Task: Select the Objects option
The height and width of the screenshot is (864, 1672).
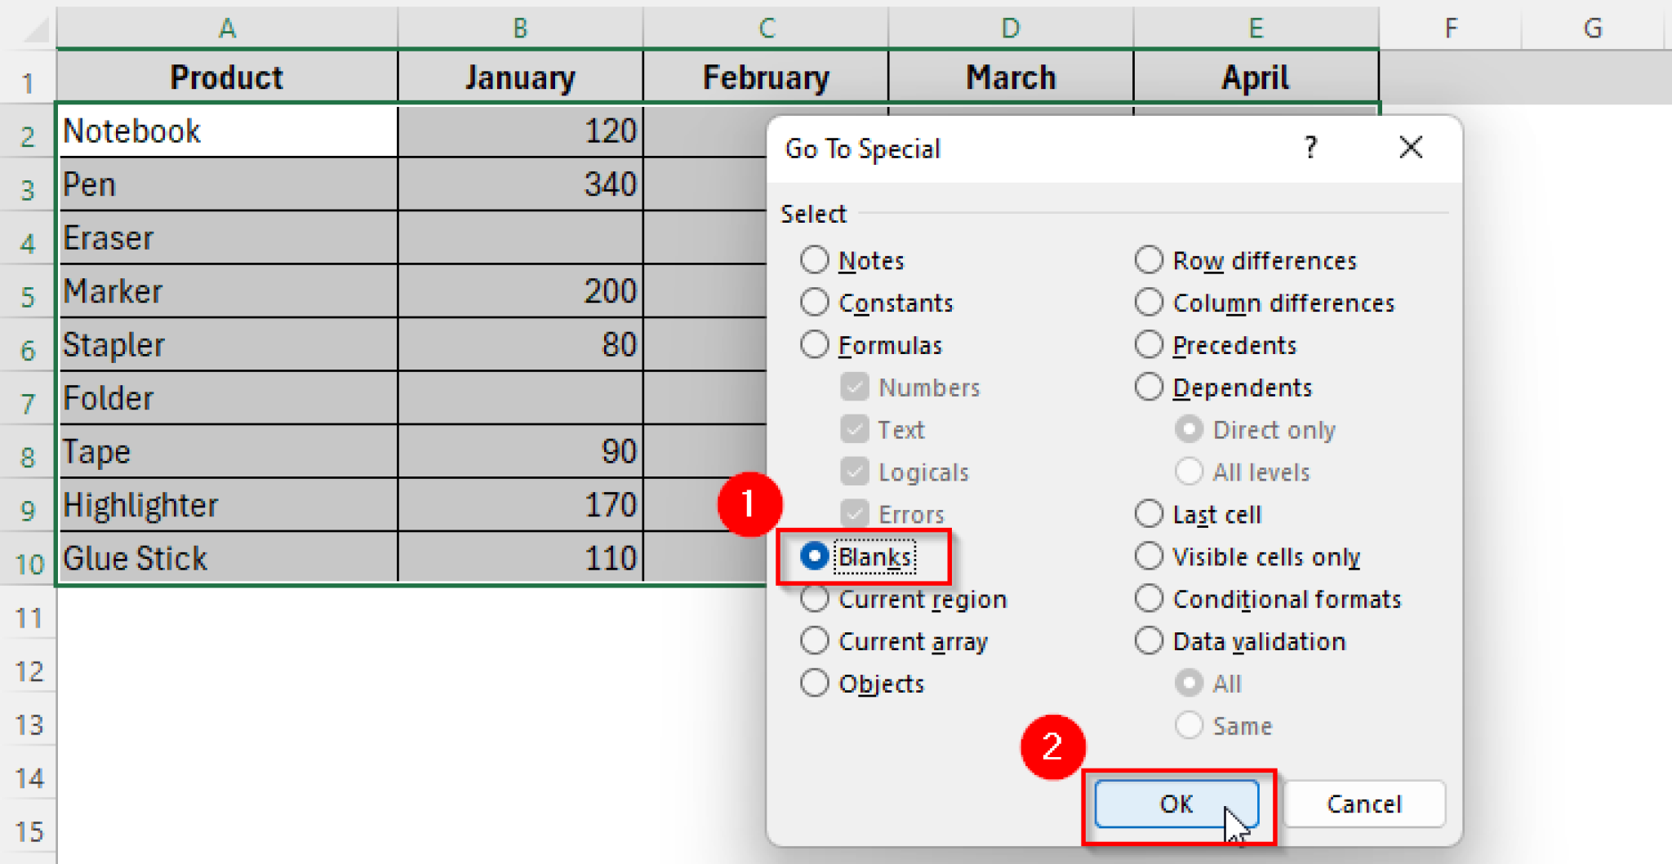Action: [x=814, y=683]
